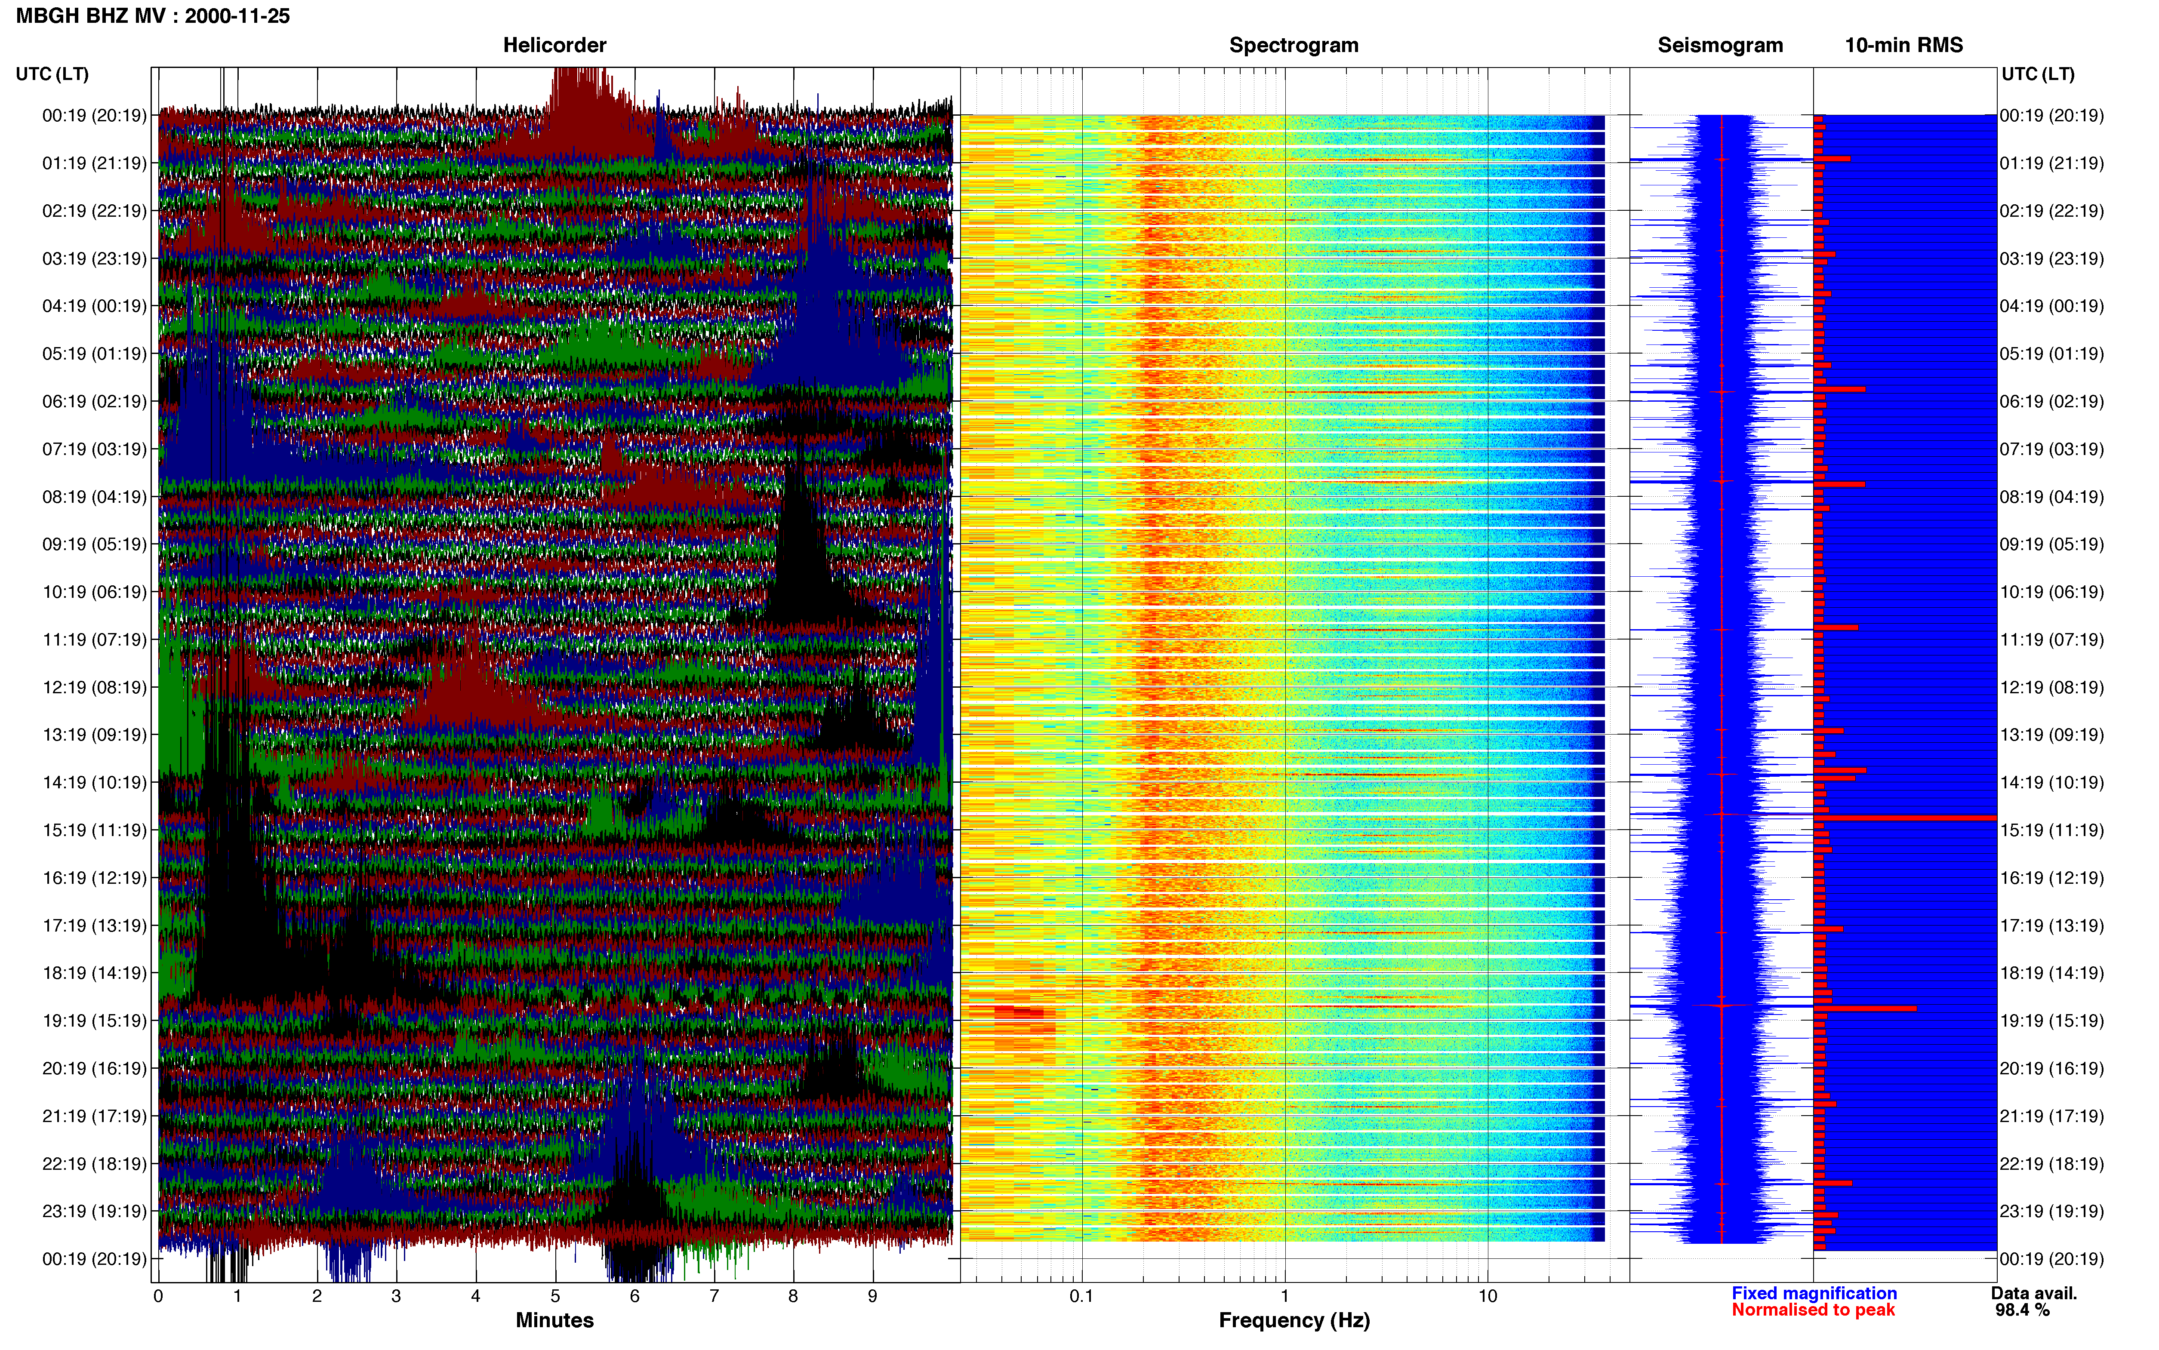Screen dimensions: 2159x1350
Task: Click right-axis time label '15:19 (11:19)'
Action: pyautogui.click(x=2052, y=830)
